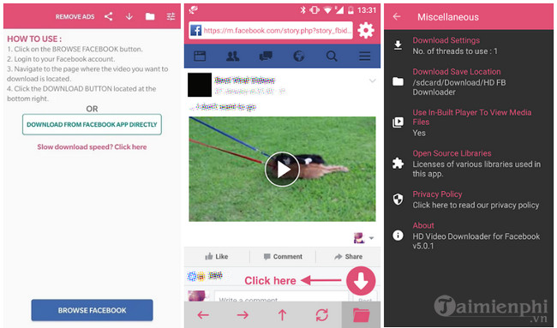Click 'No. of threads to use : 1' text
Viewport: 557px width, 328px height.
[455, 51]
